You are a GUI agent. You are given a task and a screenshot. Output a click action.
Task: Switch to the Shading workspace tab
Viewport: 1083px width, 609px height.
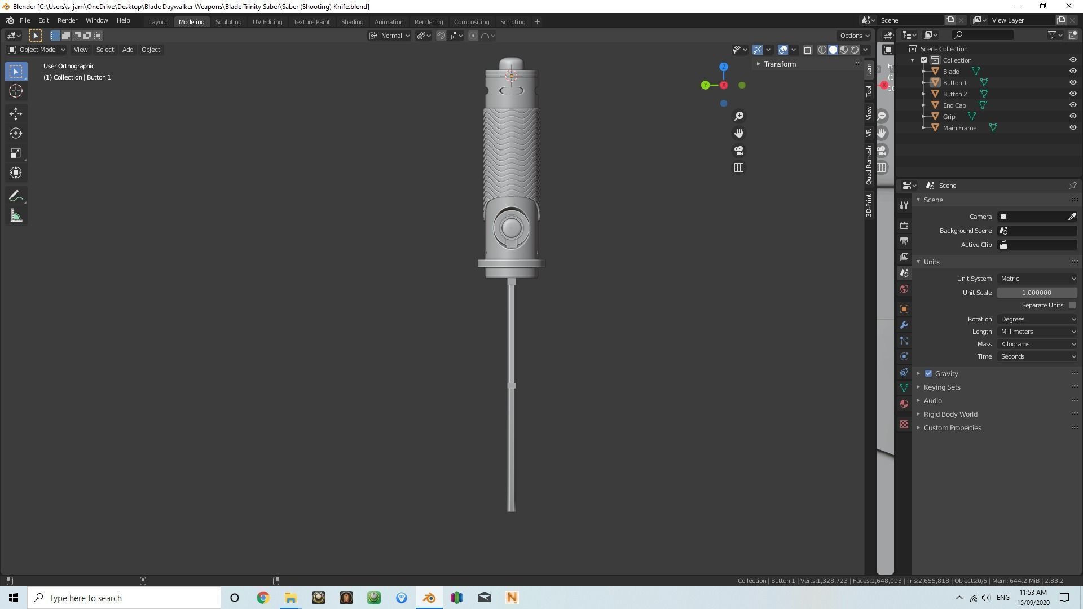coord(352,22)
